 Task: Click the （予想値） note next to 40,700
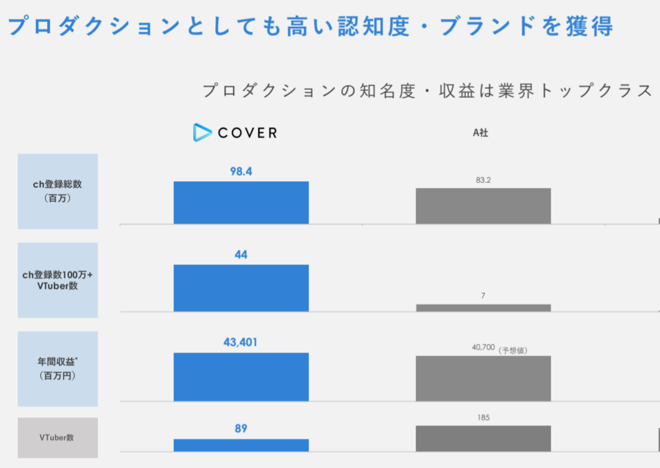[x=513, y=350]
